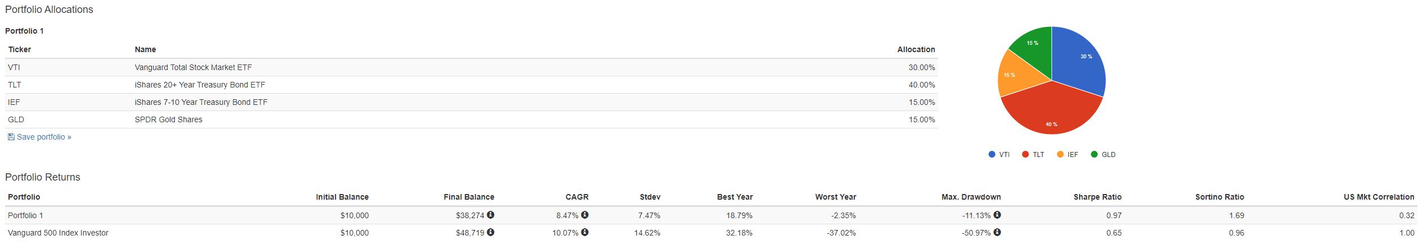Select the Allocation column header

(916, 49)
